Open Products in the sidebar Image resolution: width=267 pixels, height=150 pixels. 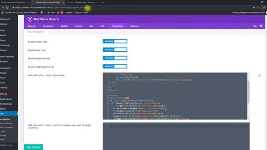click(x=4, y=62)
